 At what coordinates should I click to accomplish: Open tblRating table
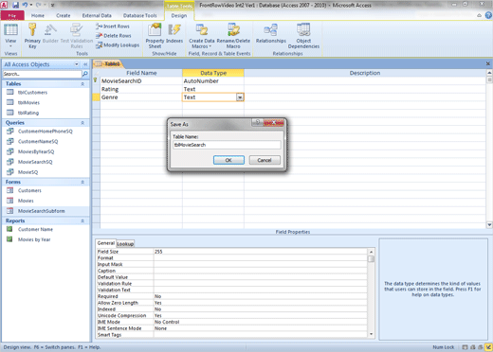28,113
